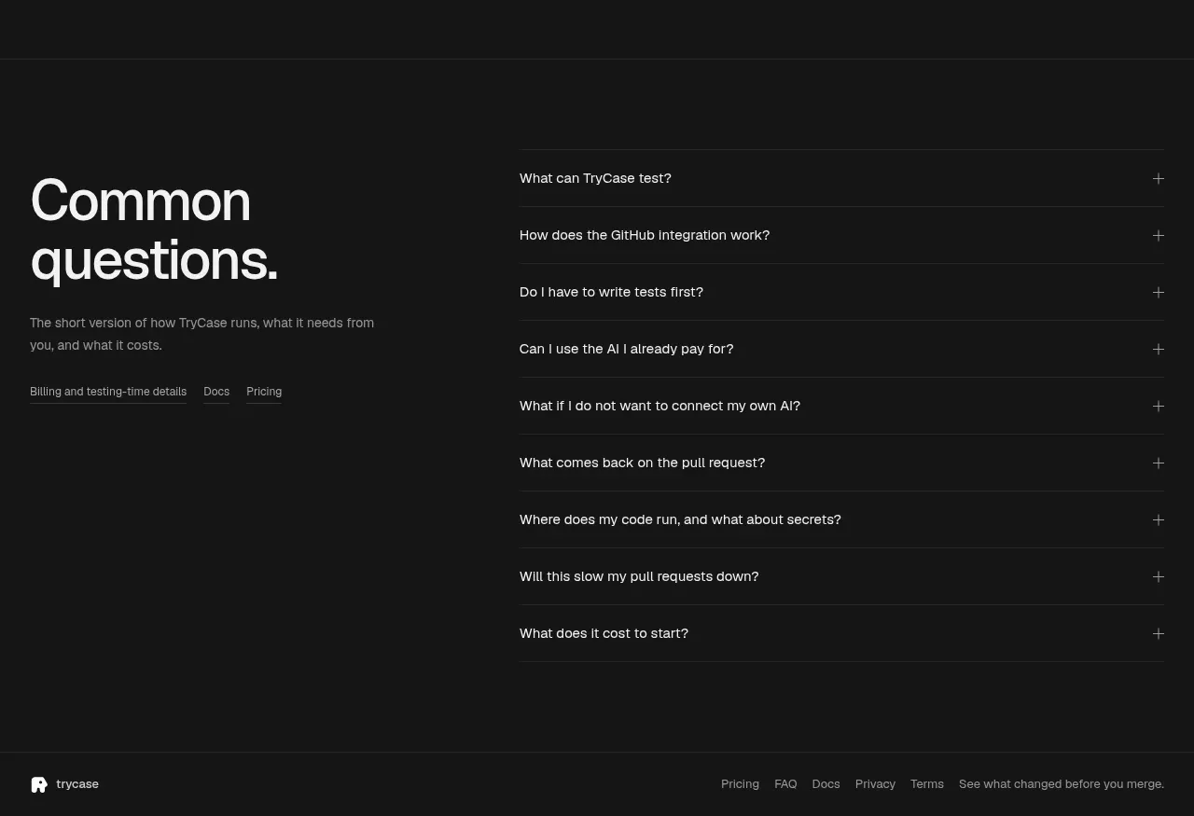Viewport: 1194px width, 816px height.
Task: Open Docs from the footer navigation
Action: pyautogui.click(x=826, y=784)
